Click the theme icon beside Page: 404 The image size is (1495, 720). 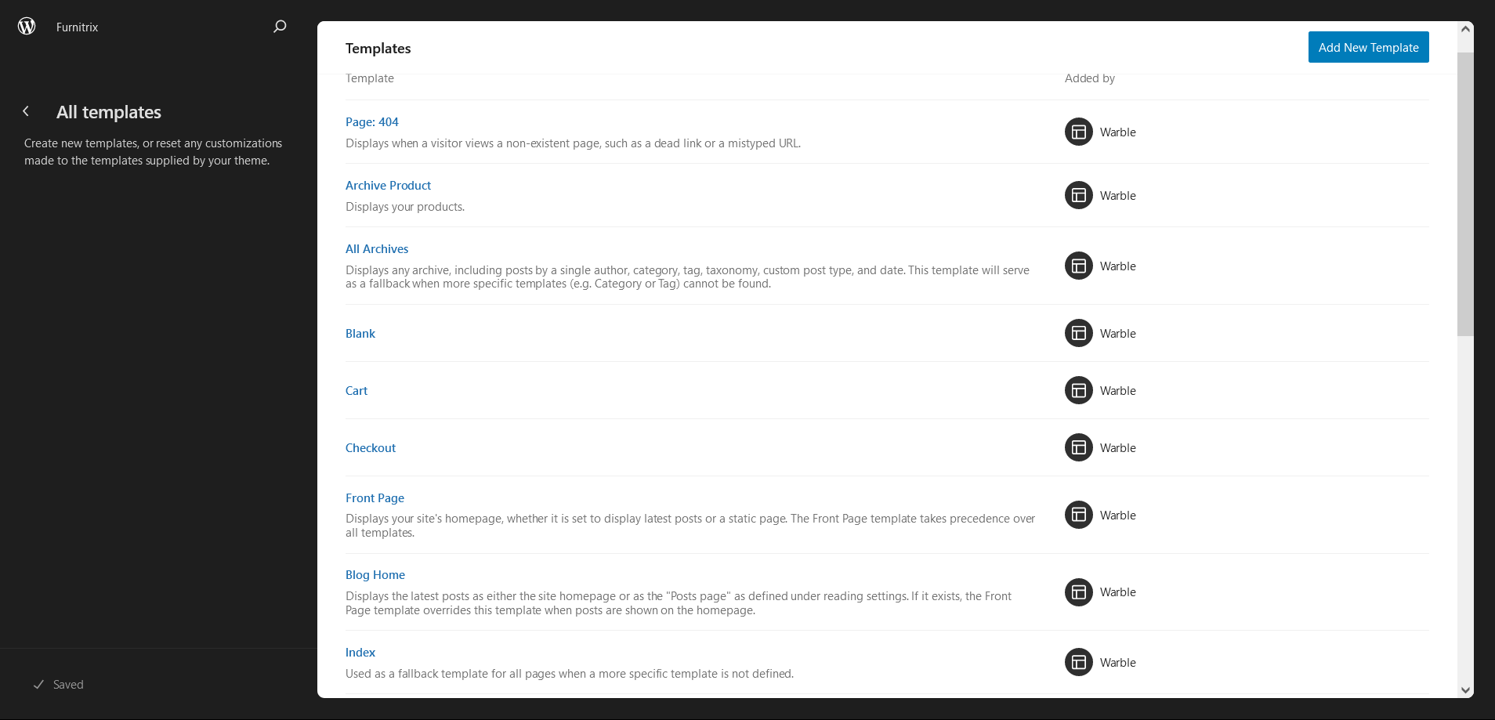click(1078, 132)
